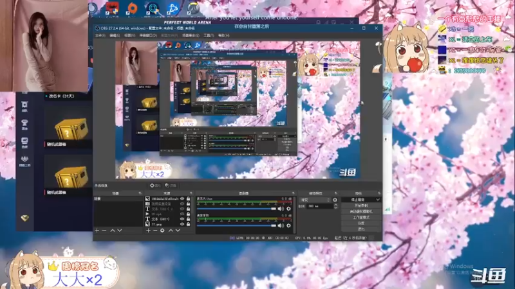
Task: Click 停止推流 stop streaming button
Action: [x=358, y=200]
